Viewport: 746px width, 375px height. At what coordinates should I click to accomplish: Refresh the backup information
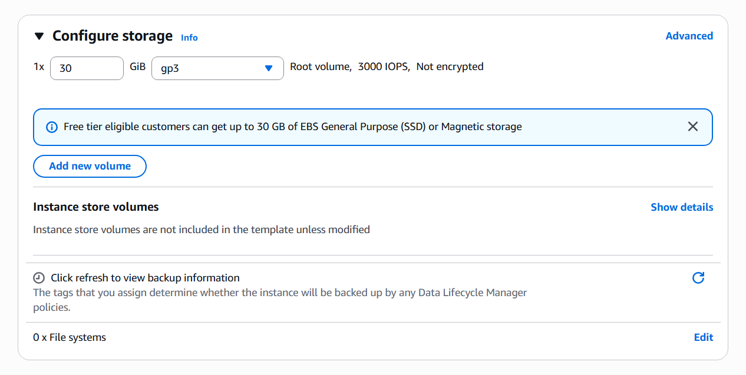[x=698, y=278]
